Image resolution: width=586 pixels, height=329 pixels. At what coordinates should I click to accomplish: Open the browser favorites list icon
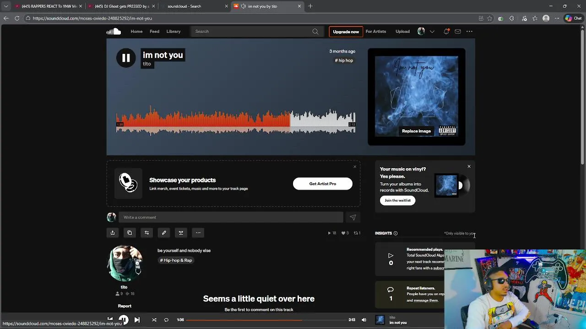535,18
